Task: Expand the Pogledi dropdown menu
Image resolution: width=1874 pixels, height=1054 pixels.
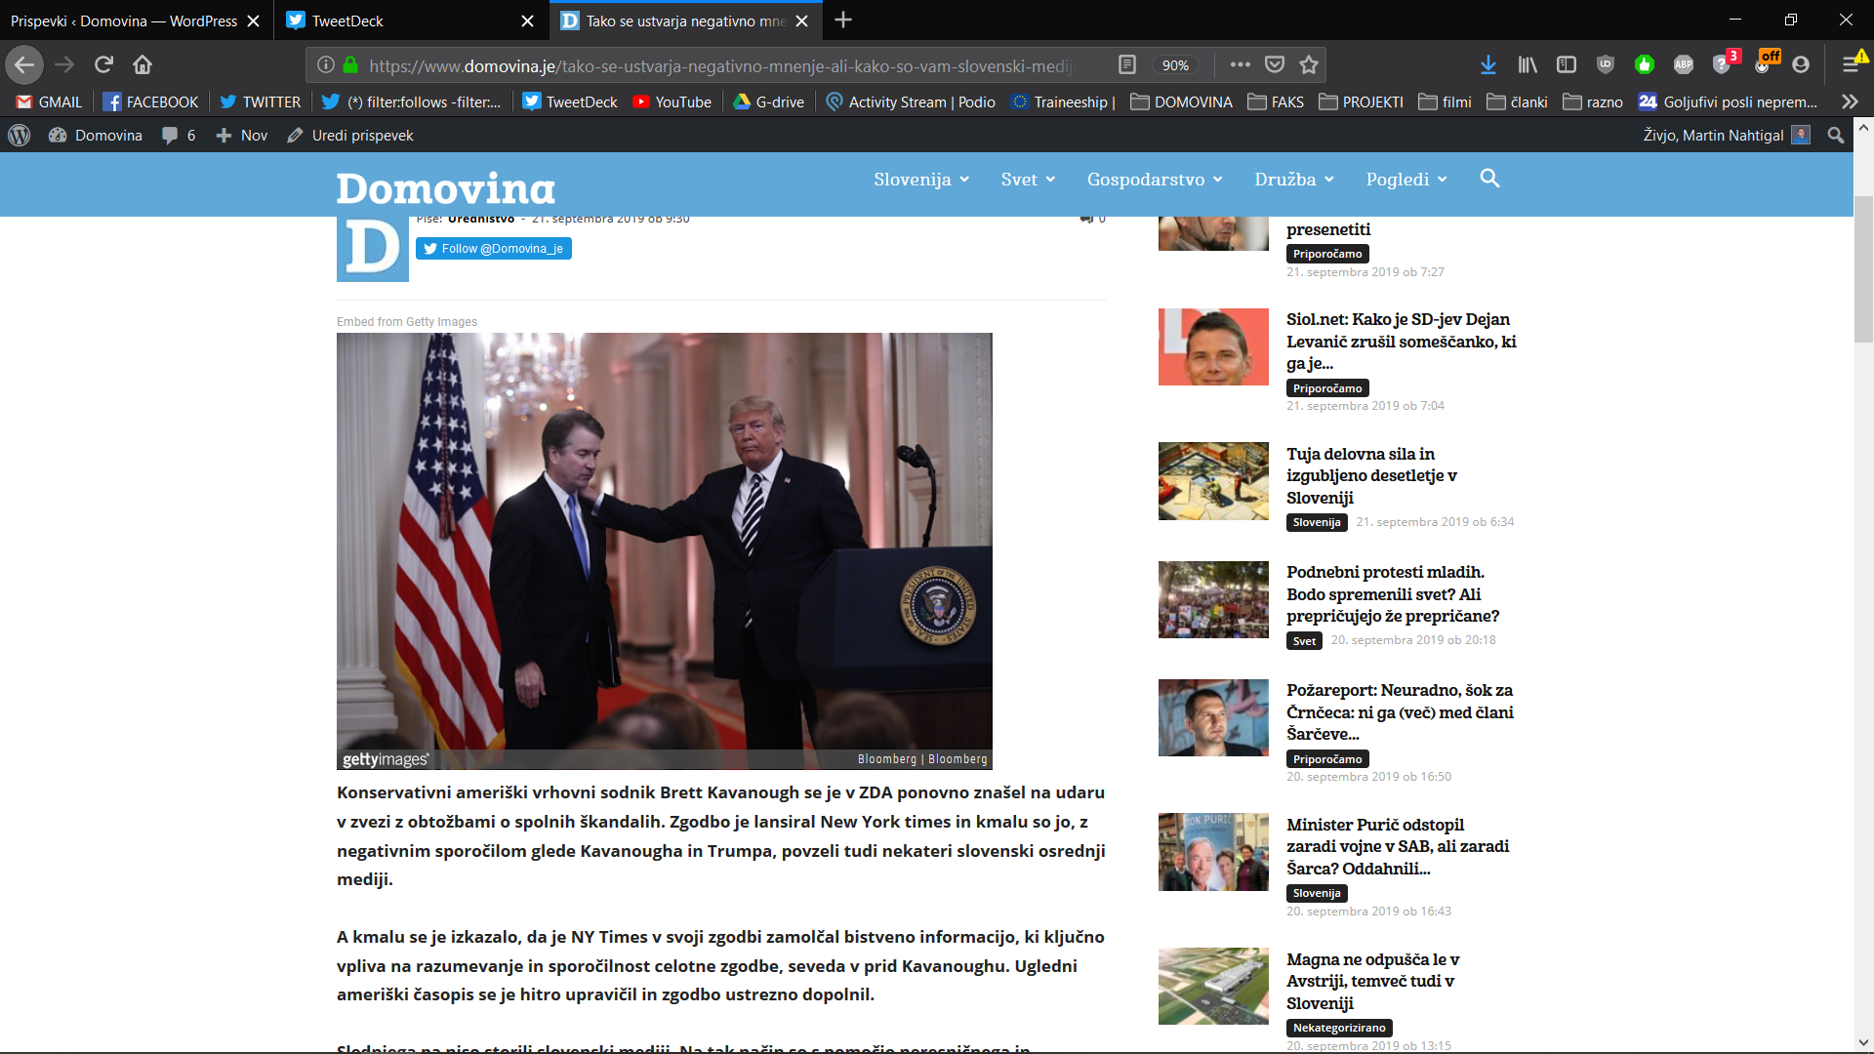Action: click(x=1405, y=180)
